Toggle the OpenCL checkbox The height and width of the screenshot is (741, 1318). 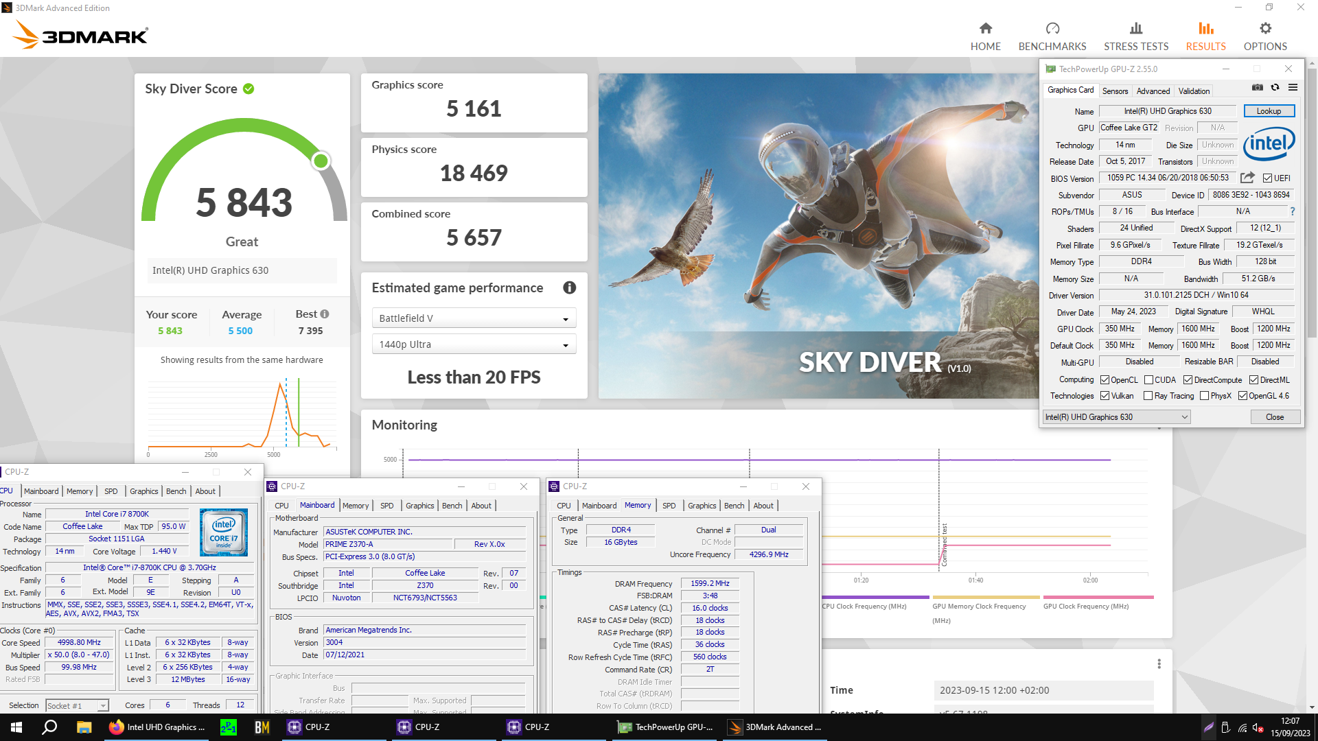pos(1105,380)
